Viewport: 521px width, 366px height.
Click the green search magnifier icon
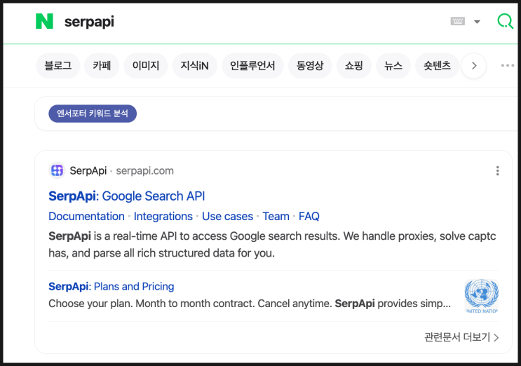pos(505,21)
